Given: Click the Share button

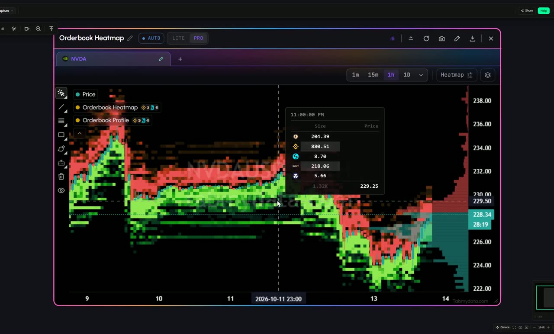Looking at the screenshot, I should pyautogui.click(x=527, y=11).
